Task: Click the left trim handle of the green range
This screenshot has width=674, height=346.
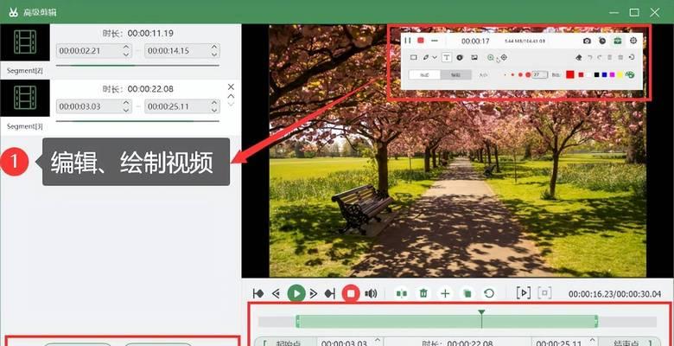Action: coord(297,322)
